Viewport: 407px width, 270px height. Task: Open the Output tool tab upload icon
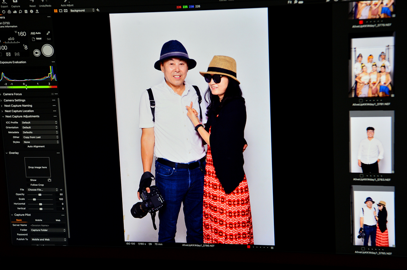(37, 11)
